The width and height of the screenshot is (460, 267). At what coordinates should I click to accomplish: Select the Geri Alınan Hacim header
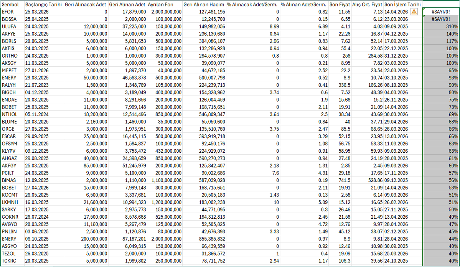click(204, 4)
